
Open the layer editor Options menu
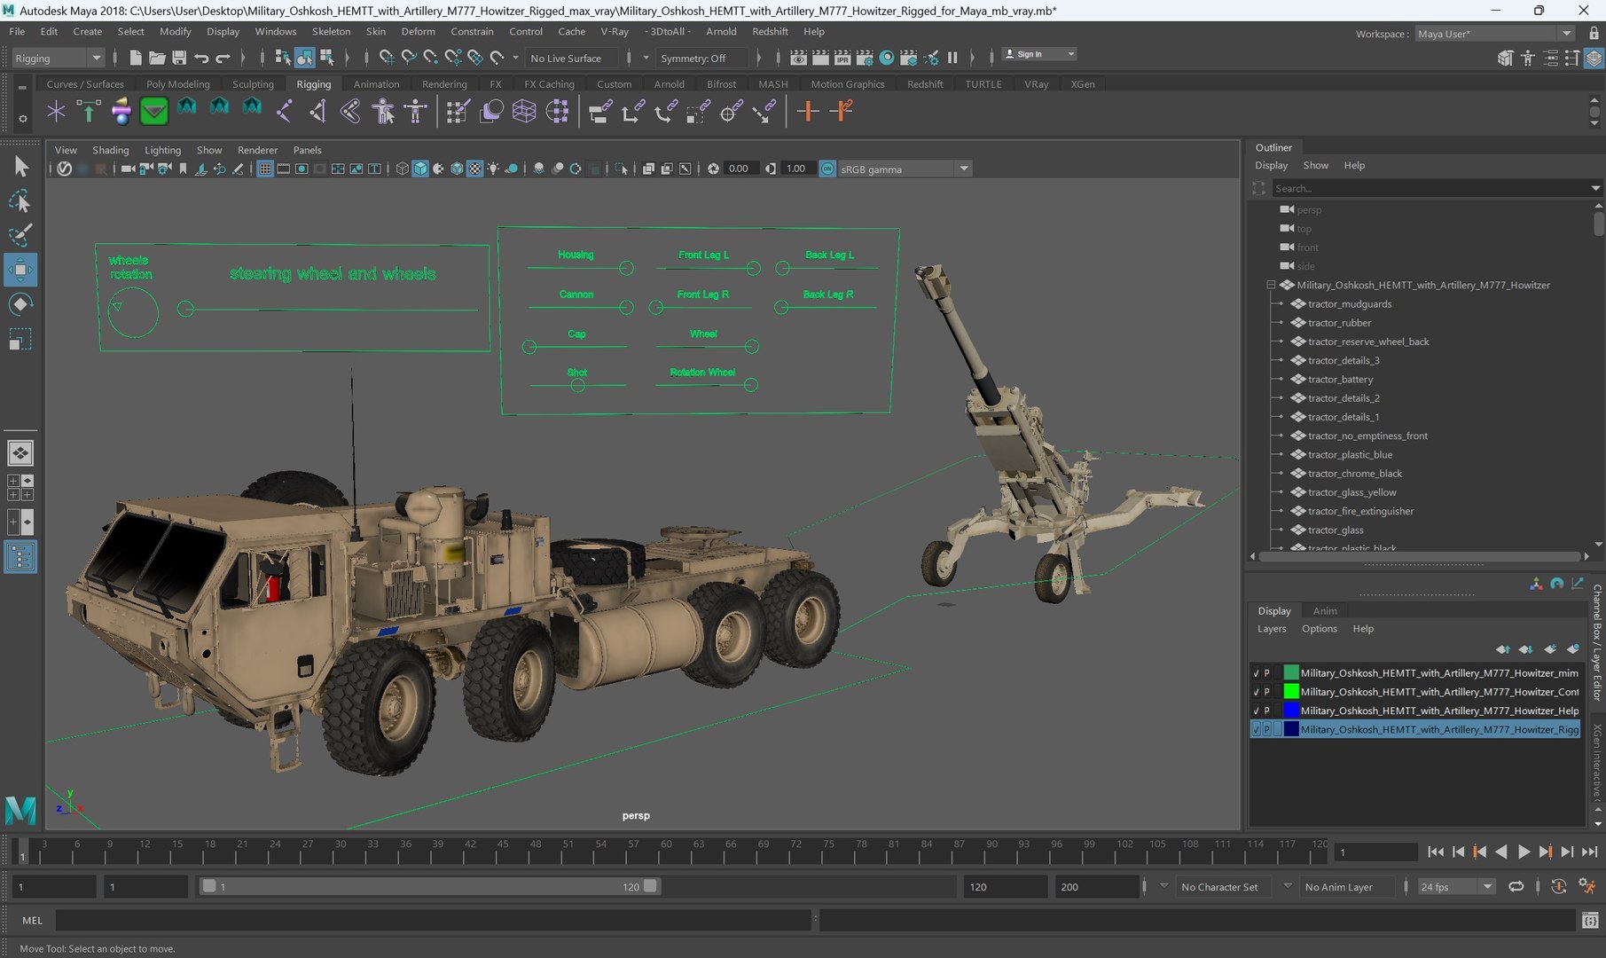click(x=1319, y=629)
